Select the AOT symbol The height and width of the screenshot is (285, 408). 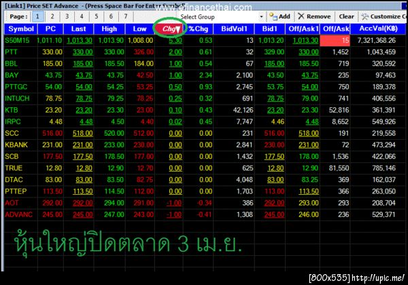pyautogui.click(x=12, y=203)
